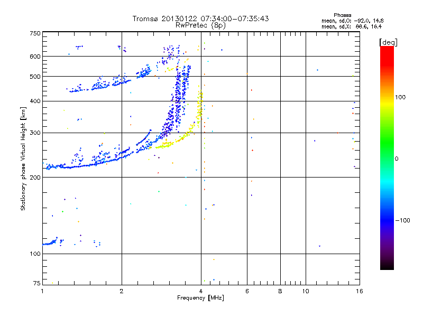Click the x-axis tick label '10'
Image resolution: width=423 pixels, height=317 pixels.
point(306,291)
